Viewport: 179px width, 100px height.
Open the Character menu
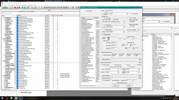click(24, 5)
